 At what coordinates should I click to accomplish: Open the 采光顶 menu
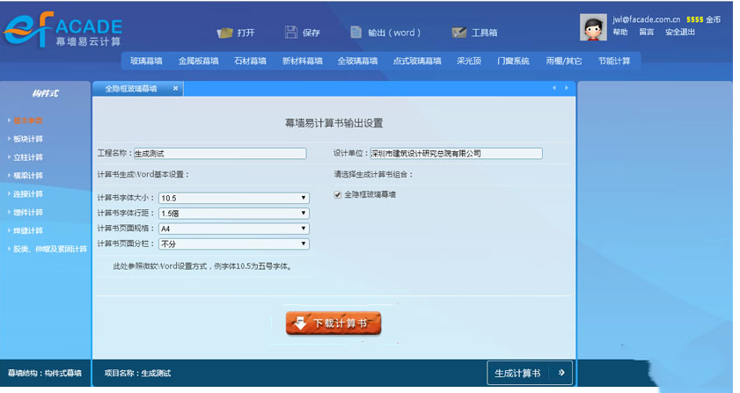click(x=469, y=61)
